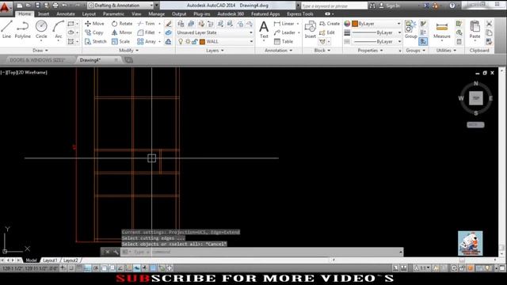Edit a block definition
507x285 pixels.
(327, 32)
